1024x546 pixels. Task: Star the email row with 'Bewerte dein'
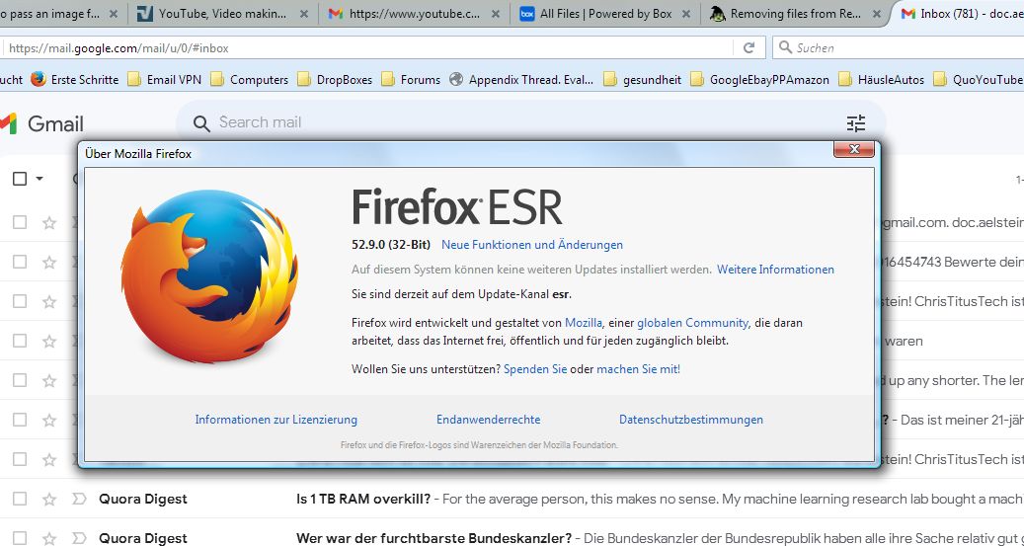[x=49, y=262]
